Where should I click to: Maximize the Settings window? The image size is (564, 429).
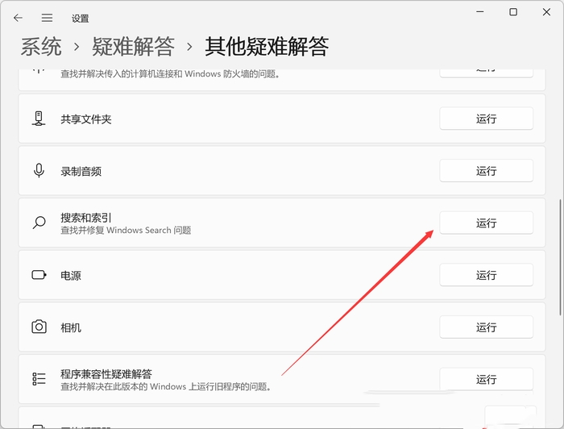tap(512, 12)
